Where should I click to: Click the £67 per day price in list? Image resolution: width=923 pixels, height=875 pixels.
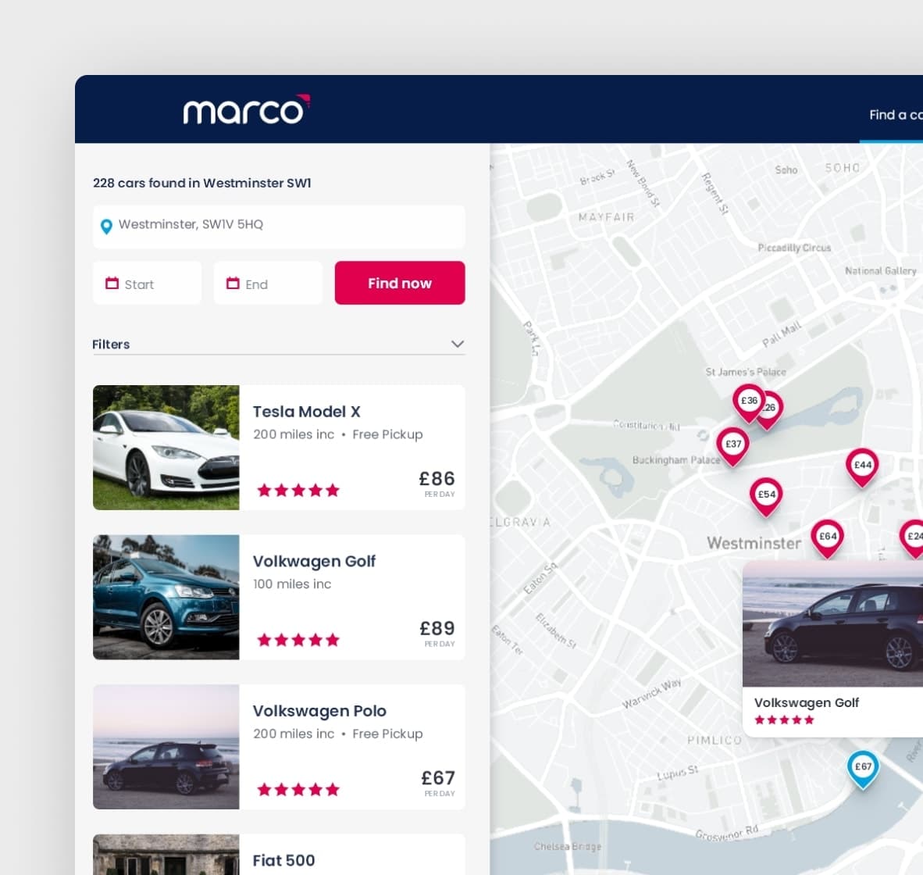(438, 782)
